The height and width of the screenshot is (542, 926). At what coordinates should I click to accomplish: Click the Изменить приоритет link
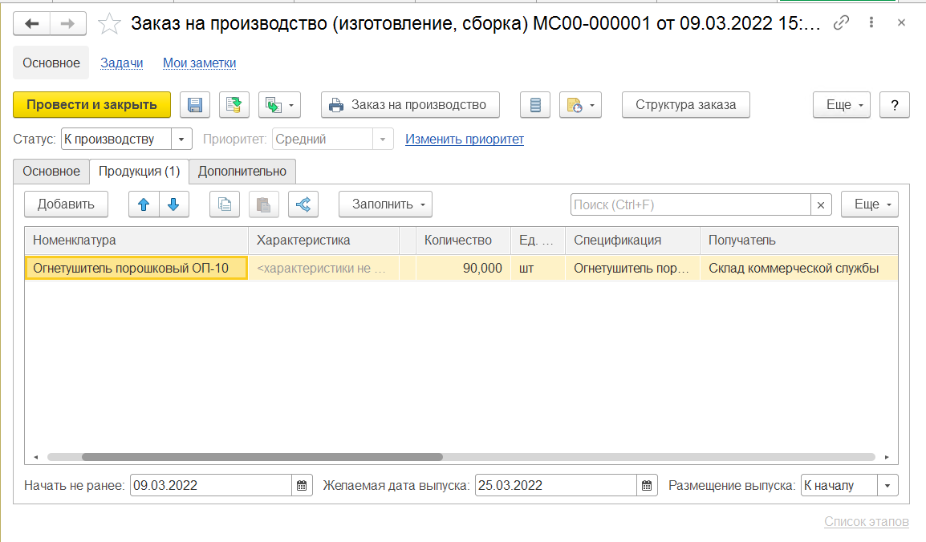[465, 140]
